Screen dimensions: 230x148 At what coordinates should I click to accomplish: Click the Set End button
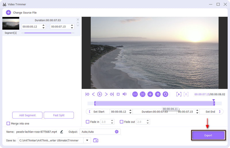211,112
